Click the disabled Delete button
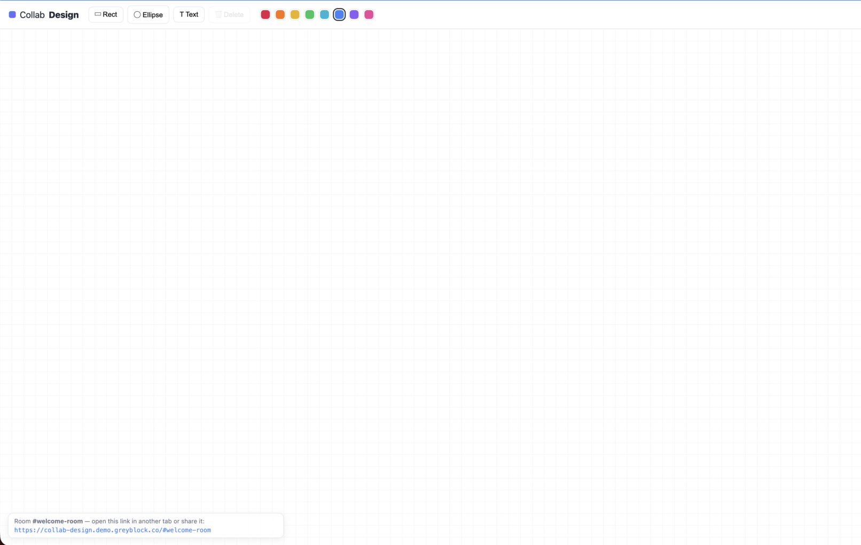The height and width of the screenshot is (545, 861). (229, 14)
